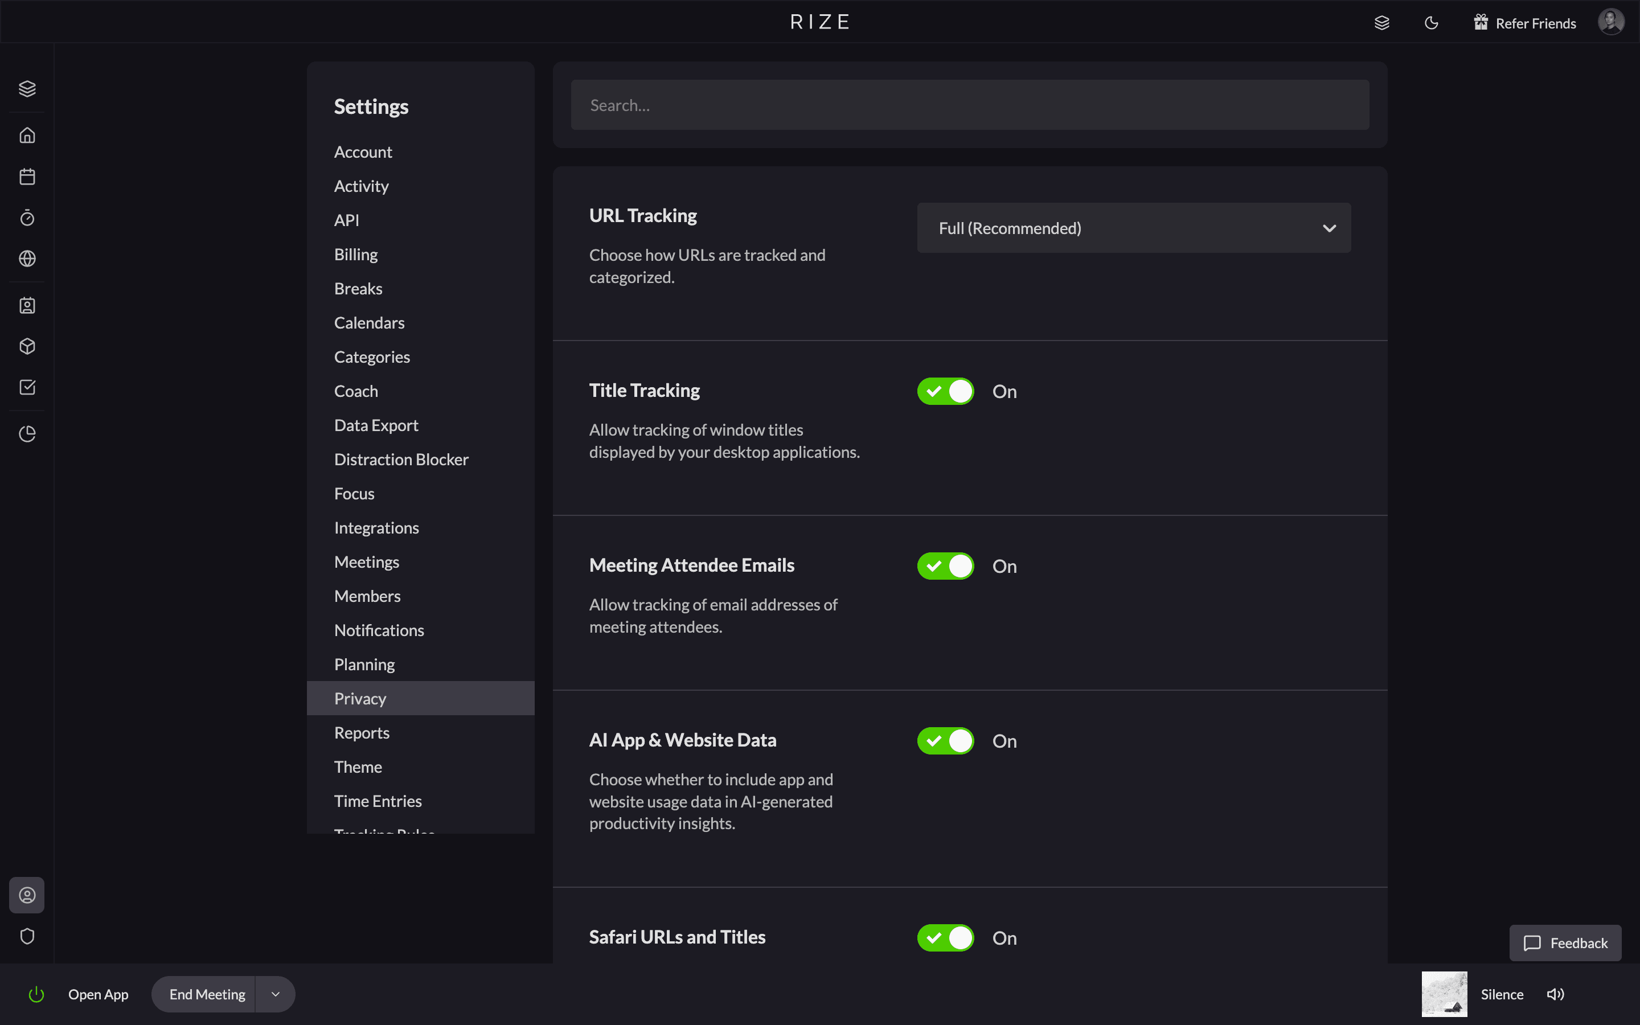Toggle off AI App & Website Data
1640x1025 pixels.
coord(945,740)
